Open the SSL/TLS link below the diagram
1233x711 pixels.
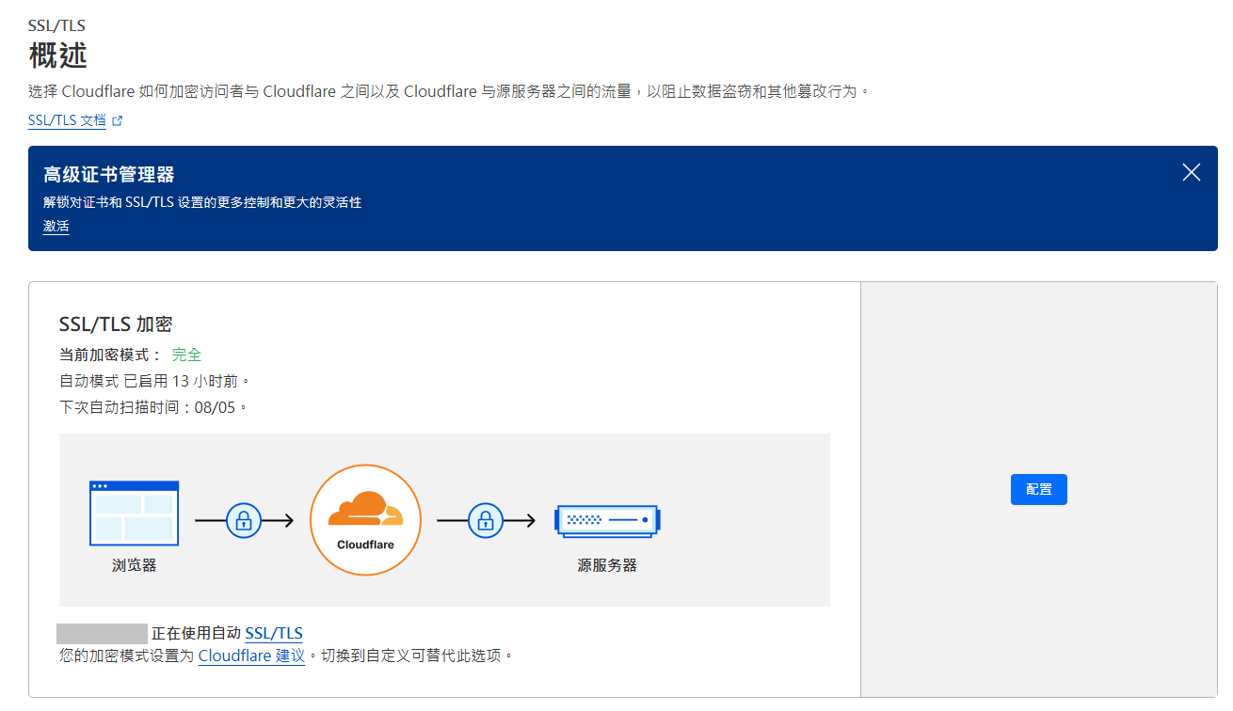pos(273,633)
